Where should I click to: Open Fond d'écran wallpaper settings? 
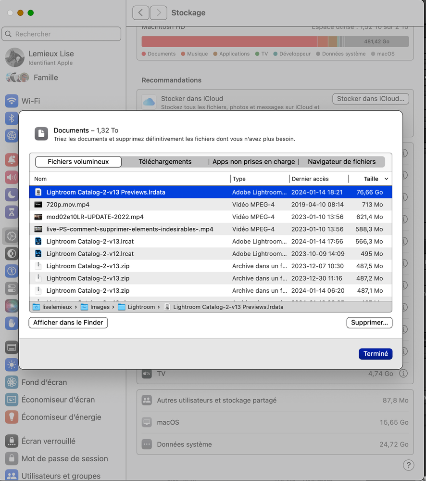coord(36,382)
